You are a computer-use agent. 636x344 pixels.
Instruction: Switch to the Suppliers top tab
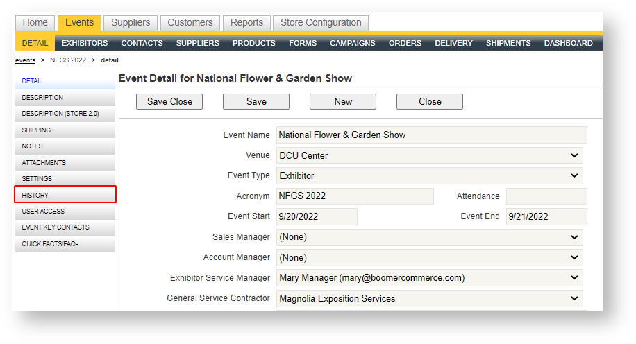click(x=131, y=23)
